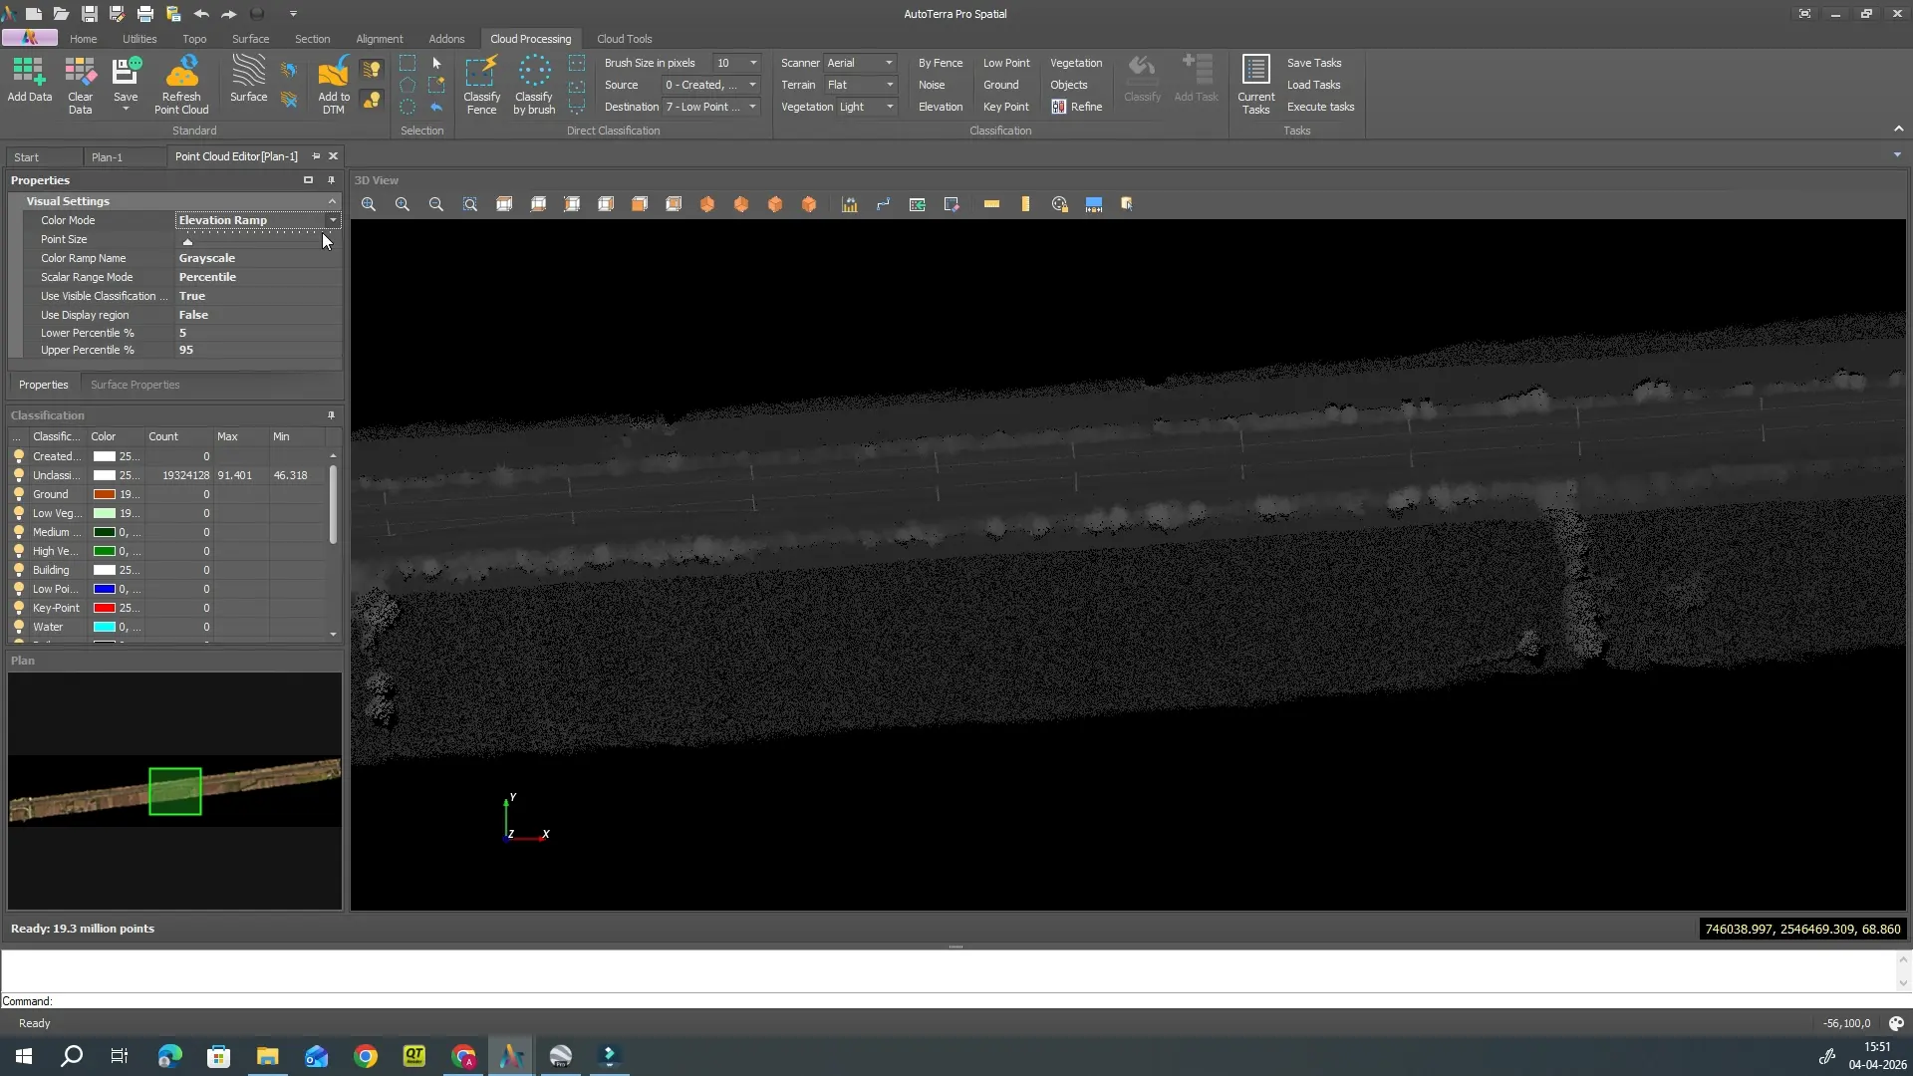Open the Cloud Tools ribbon tab
This screenshot has height=1076, width=1913.
[624, 39]
